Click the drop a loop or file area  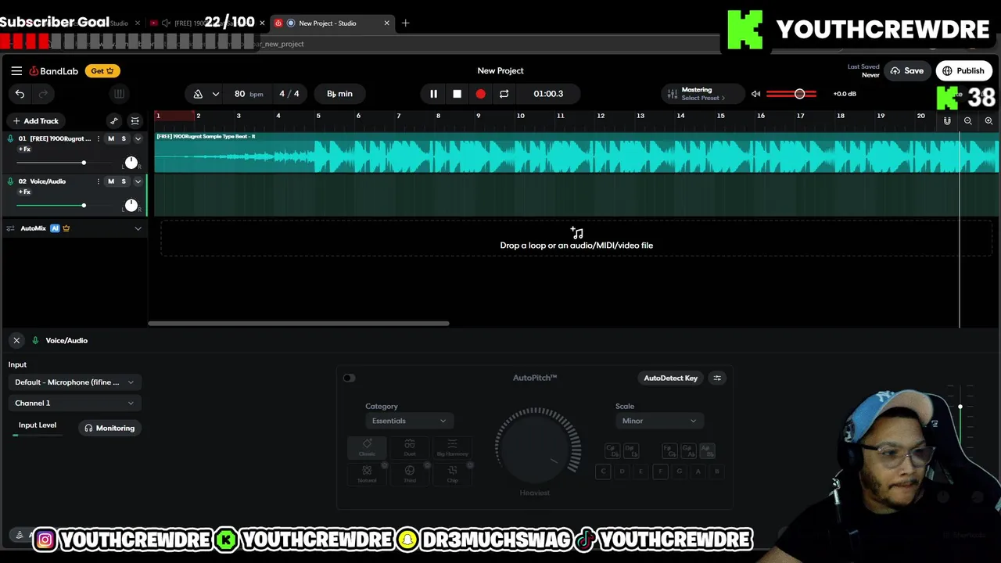click(576, 238)
